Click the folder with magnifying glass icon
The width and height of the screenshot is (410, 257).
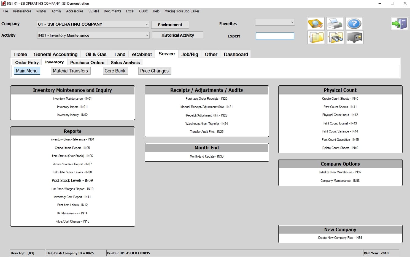[315, 23]
